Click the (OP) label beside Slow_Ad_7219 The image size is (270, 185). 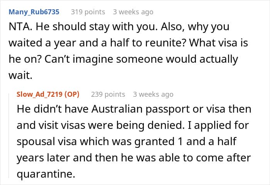tap(72, 94)
